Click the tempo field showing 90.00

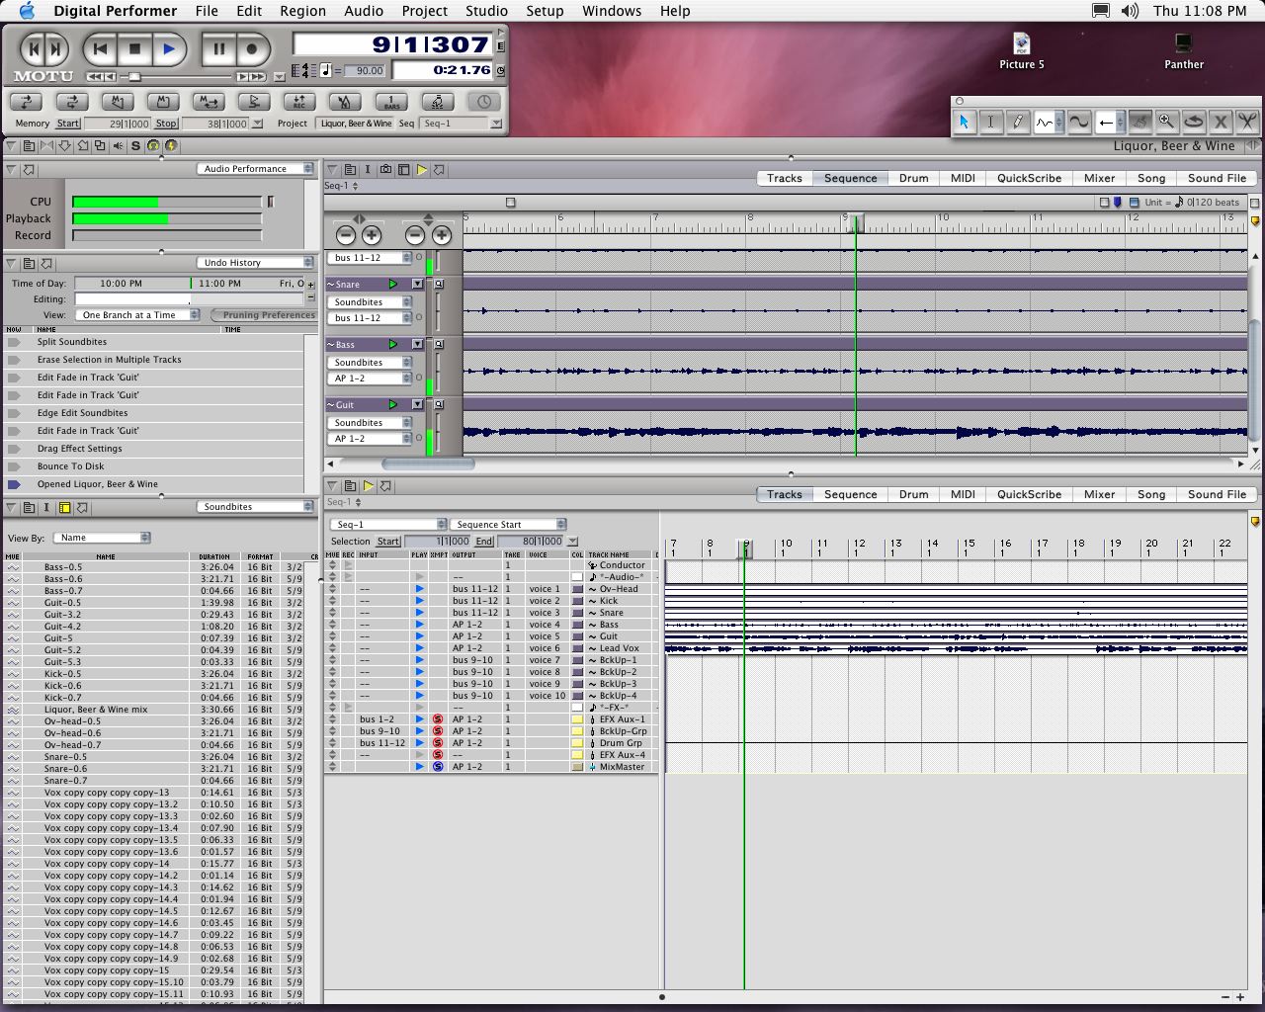point(365,71)
